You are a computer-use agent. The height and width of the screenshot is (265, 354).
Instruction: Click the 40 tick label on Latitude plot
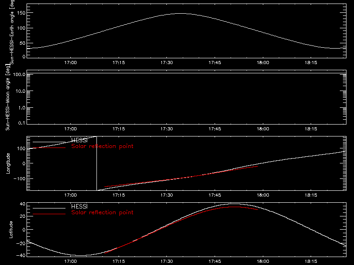(23, 204)
